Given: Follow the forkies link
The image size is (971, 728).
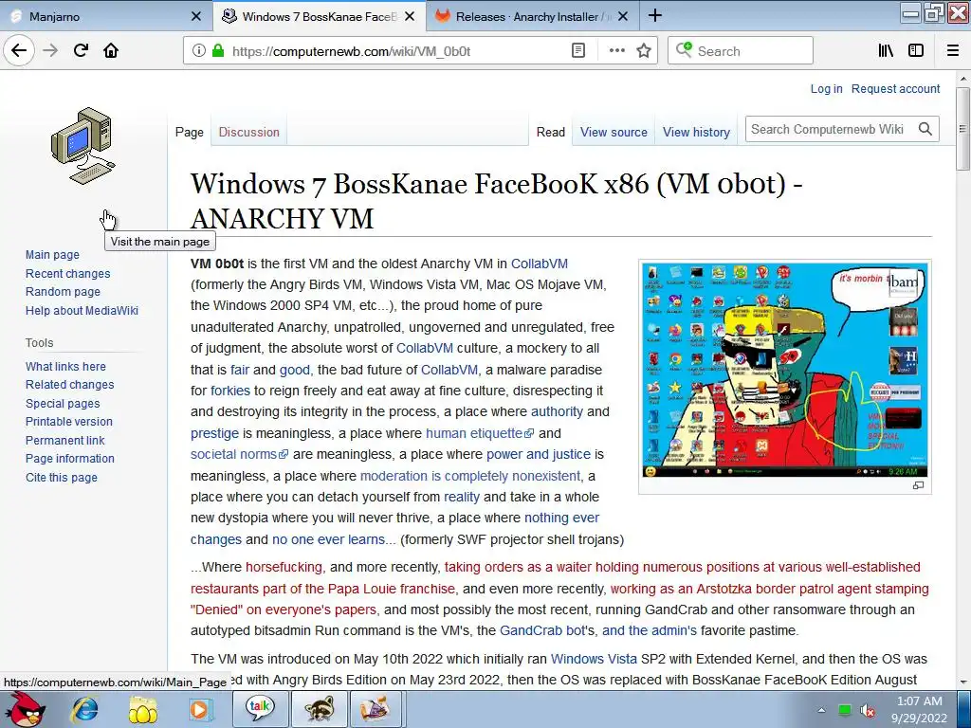Looking at the screenshot, I should [x=230, y=391].
